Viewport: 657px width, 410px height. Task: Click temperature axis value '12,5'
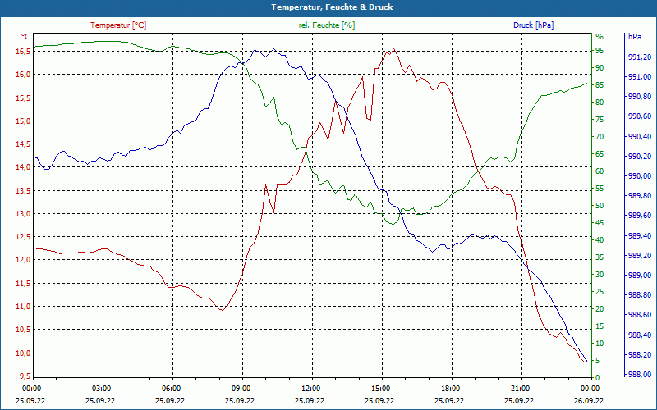(24, 236)
